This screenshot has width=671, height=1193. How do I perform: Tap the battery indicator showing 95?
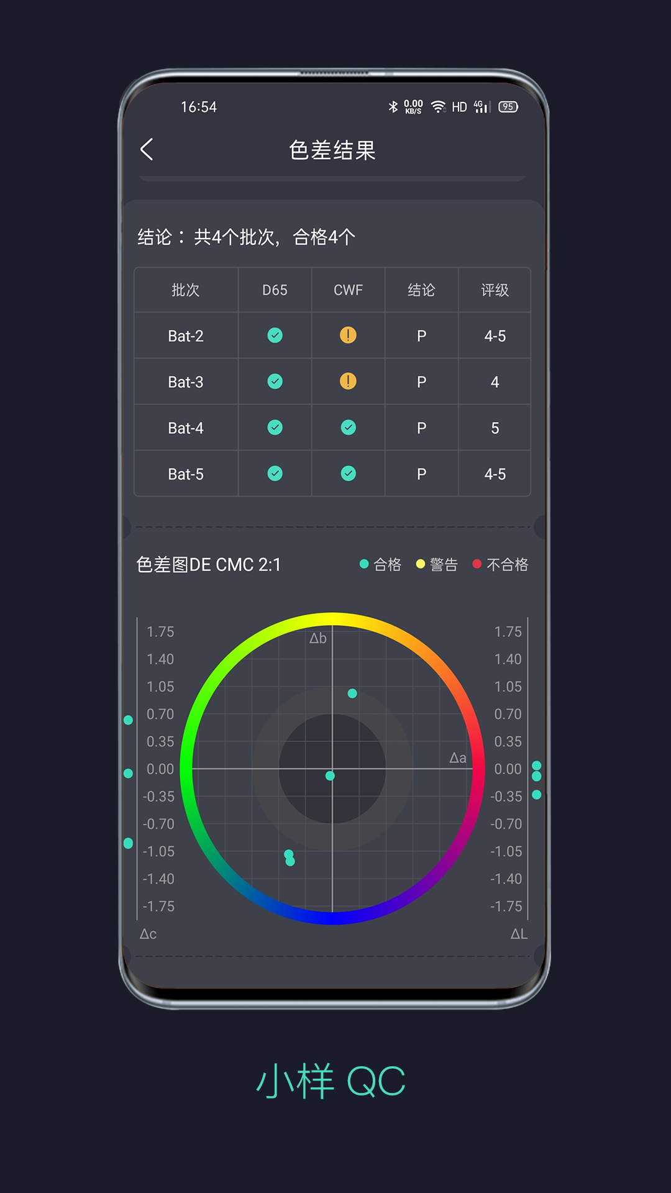[508, 107]
